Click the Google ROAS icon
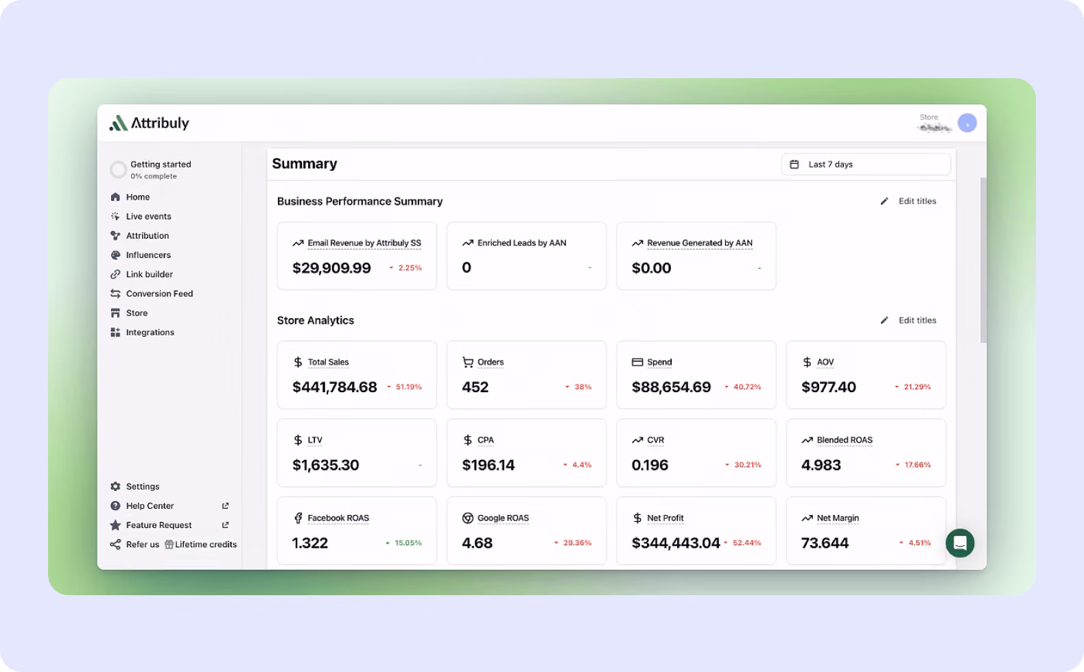The image size is (1084, 672). tap(468, 518)
